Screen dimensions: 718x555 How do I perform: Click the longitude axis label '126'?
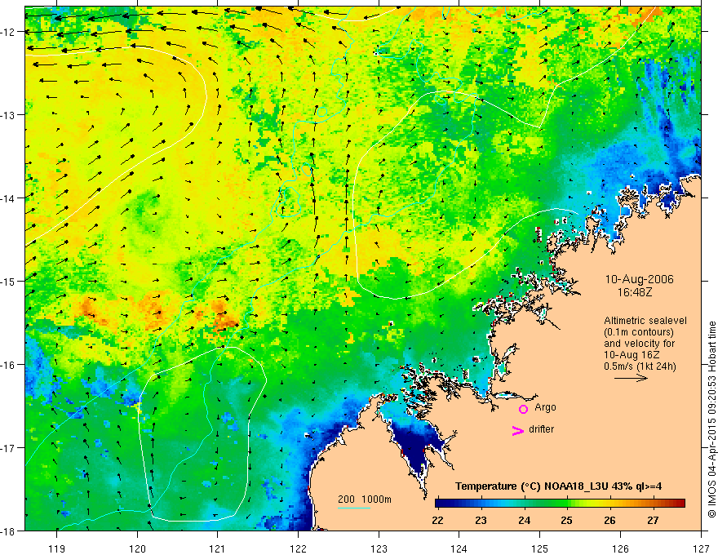pos(620,548)
